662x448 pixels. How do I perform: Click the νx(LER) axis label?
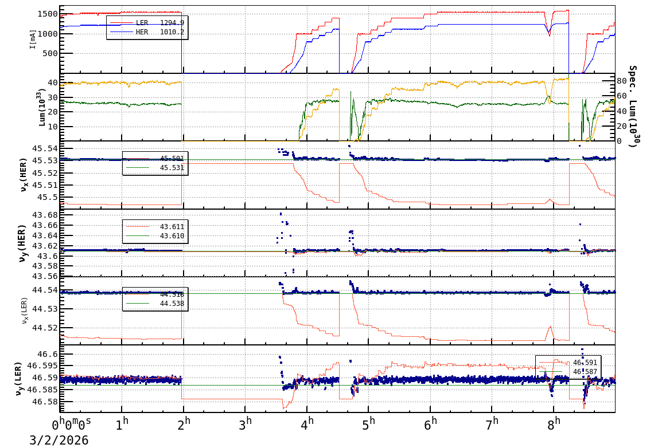[25, 311]
